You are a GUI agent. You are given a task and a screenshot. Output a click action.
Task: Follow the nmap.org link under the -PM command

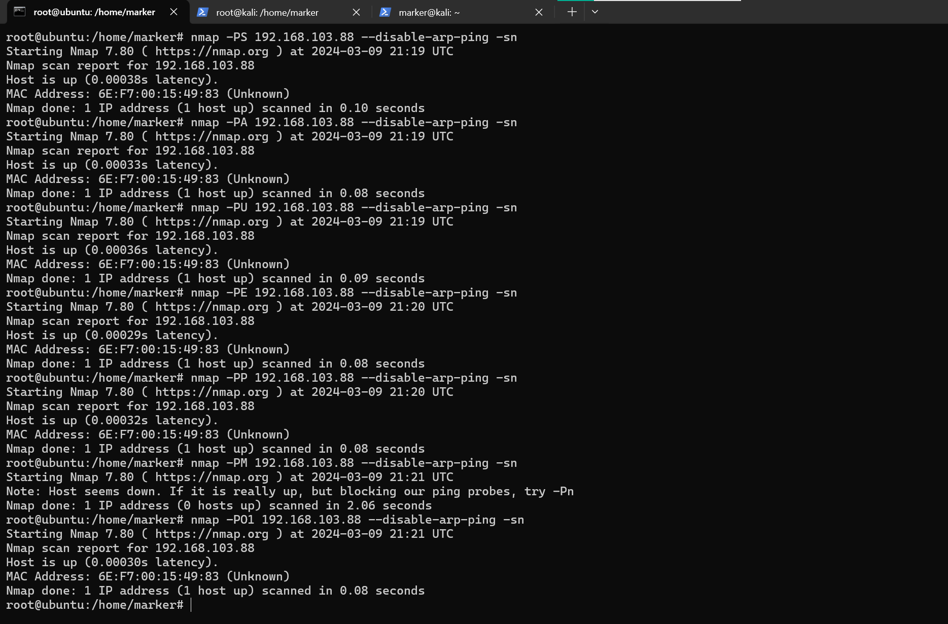click(x=212, y=477)
